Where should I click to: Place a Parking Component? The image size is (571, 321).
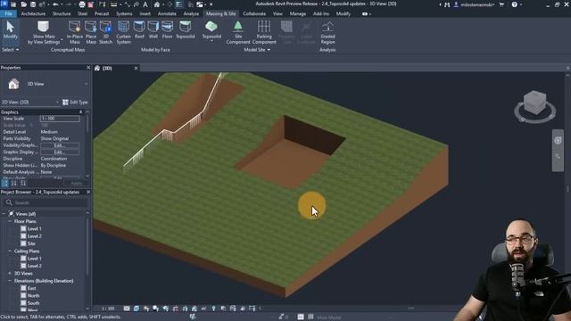click(264, 32)
